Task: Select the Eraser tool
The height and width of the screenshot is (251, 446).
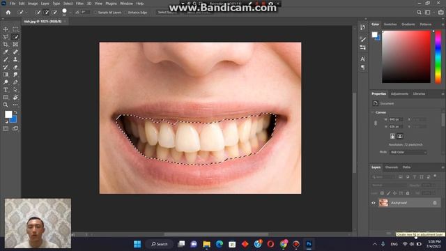Action: click(15, 67)
